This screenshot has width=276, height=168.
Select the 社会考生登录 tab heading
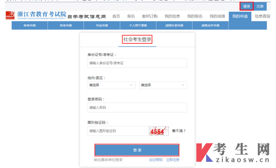(137, 39)
